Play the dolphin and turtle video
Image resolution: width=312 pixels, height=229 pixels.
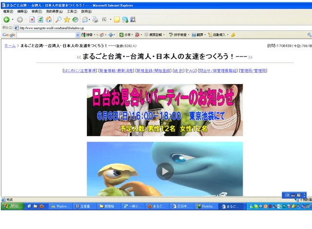(165, 171)
